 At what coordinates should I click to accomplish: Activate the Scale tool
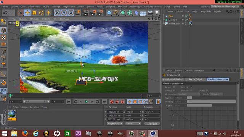[34, 13]
